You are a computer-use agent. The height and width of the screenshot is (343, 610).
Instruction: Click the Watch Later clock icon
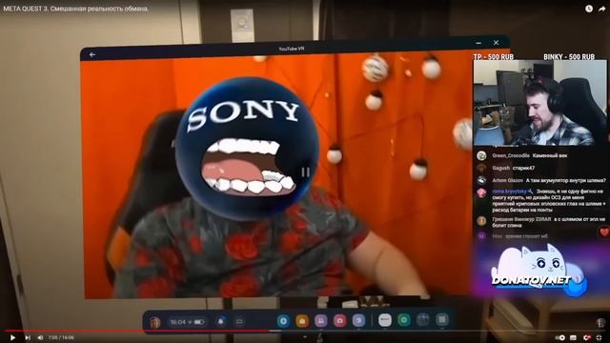[x=589, y=9]
